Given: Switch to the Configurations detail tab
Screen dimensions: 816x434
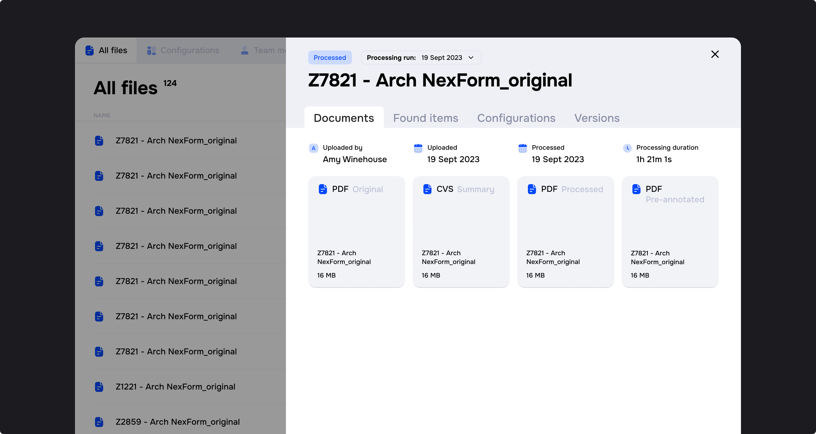Looking at the screenshot, I should click(516, 118).
